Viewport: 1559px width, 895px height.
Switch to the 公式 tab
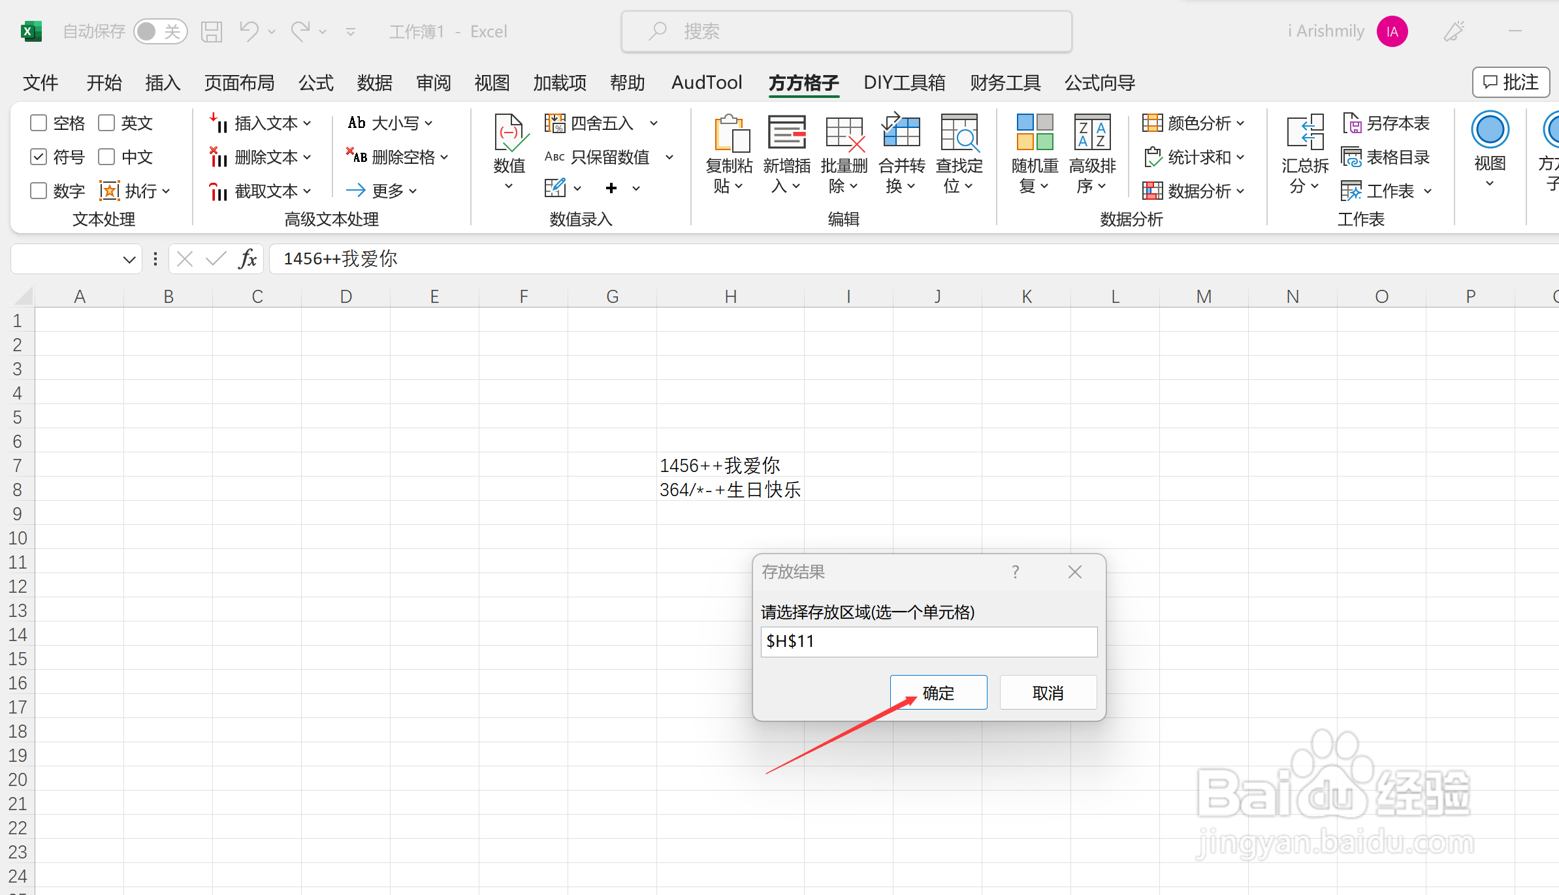pos(316,83)
